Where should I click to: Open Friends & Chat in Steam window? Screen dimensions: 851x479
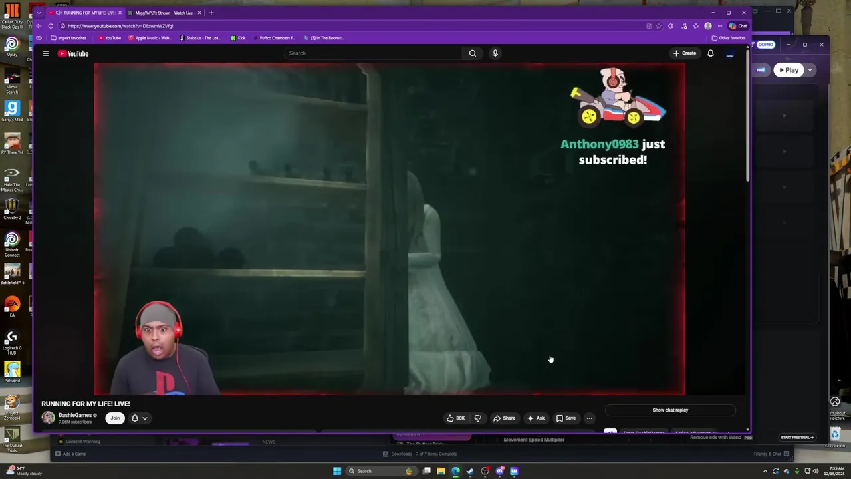(x=771, y=454)
